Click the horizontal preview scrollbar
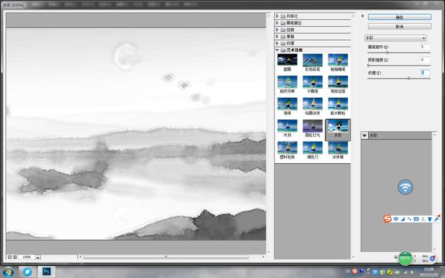 pyautogui.click(x=165, y=257)
